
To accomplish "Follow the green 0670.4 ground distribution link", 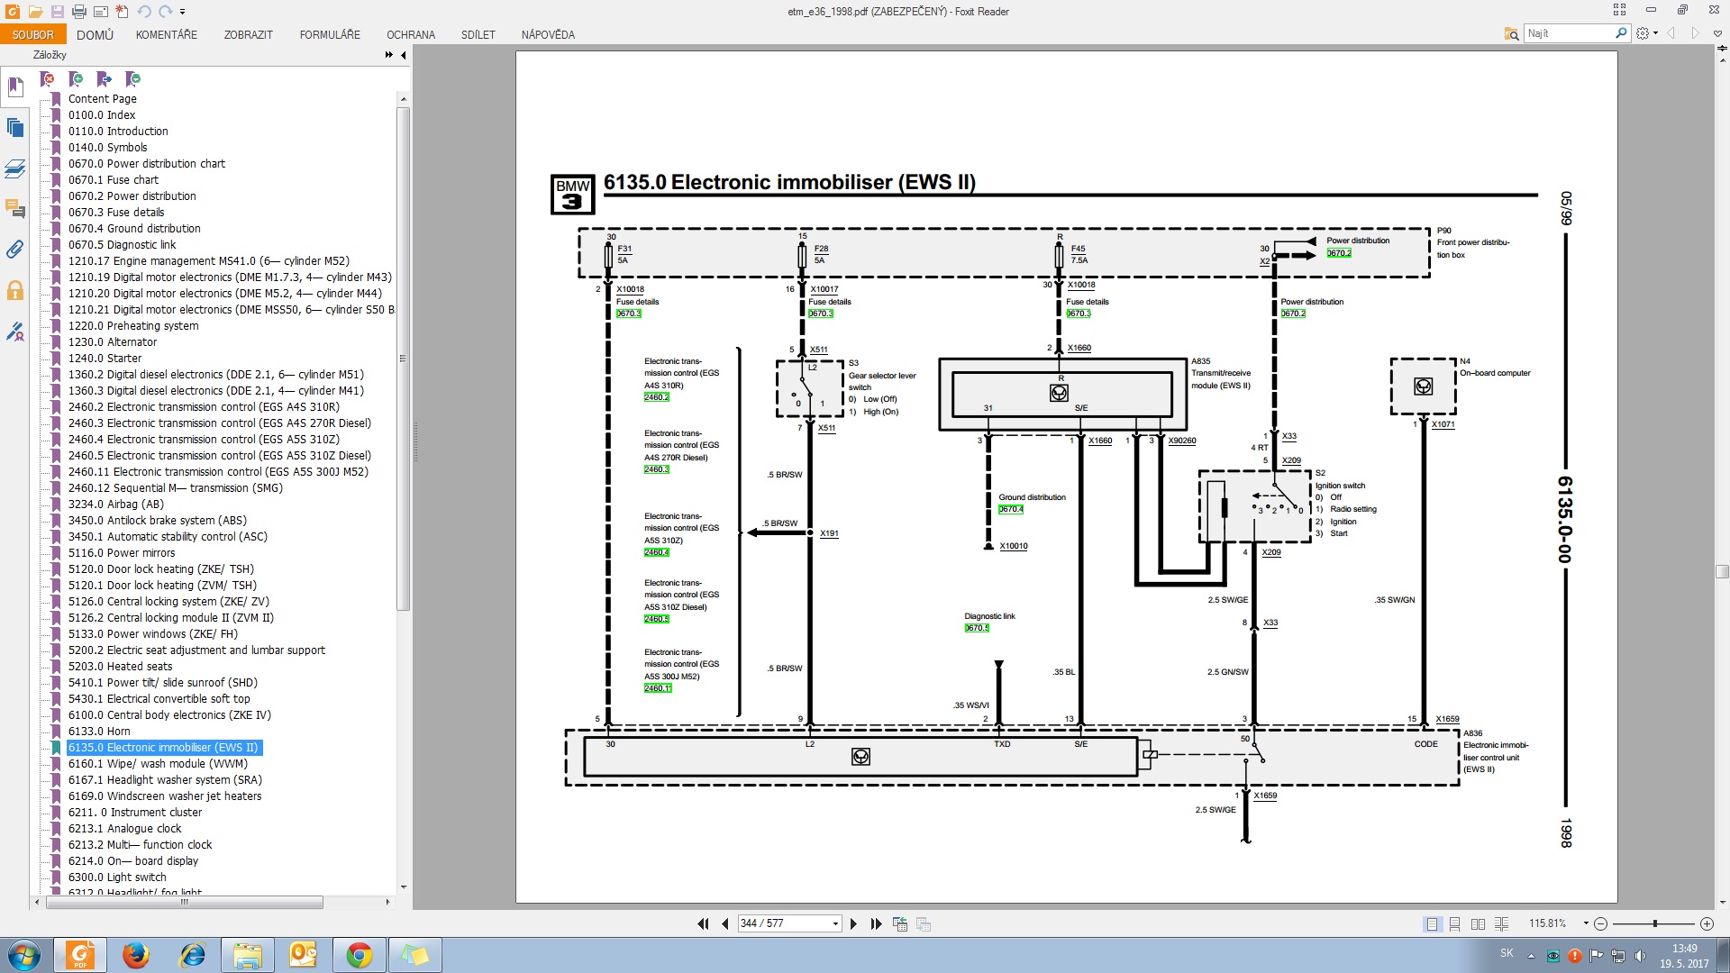I will pos(1011,509).
